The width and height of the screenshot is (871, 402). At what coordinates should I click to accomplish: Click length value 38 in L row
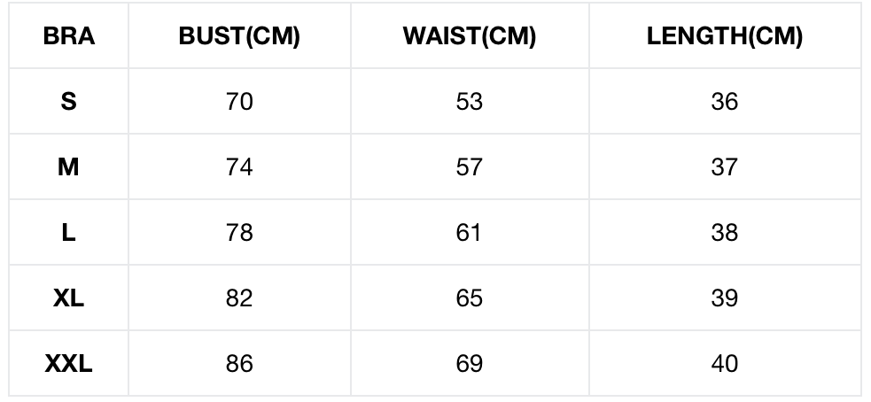(x=724, y=232)
